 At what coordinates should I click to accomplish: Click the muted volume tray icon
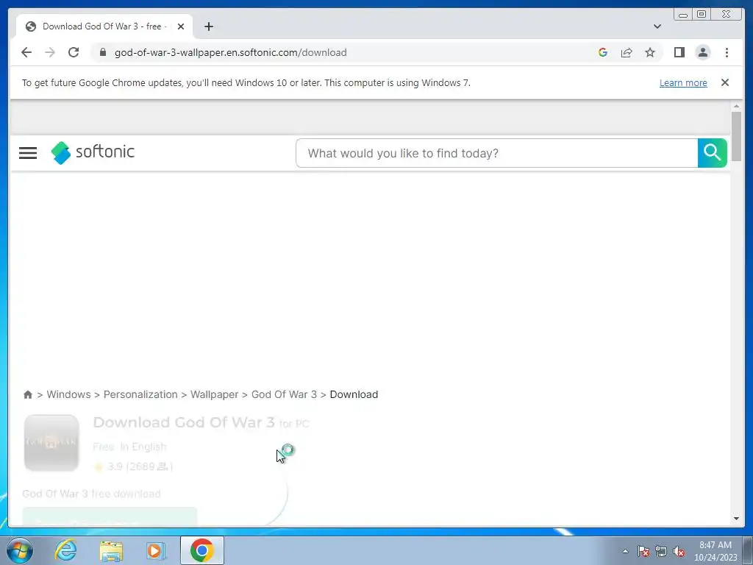coord(679,551)
